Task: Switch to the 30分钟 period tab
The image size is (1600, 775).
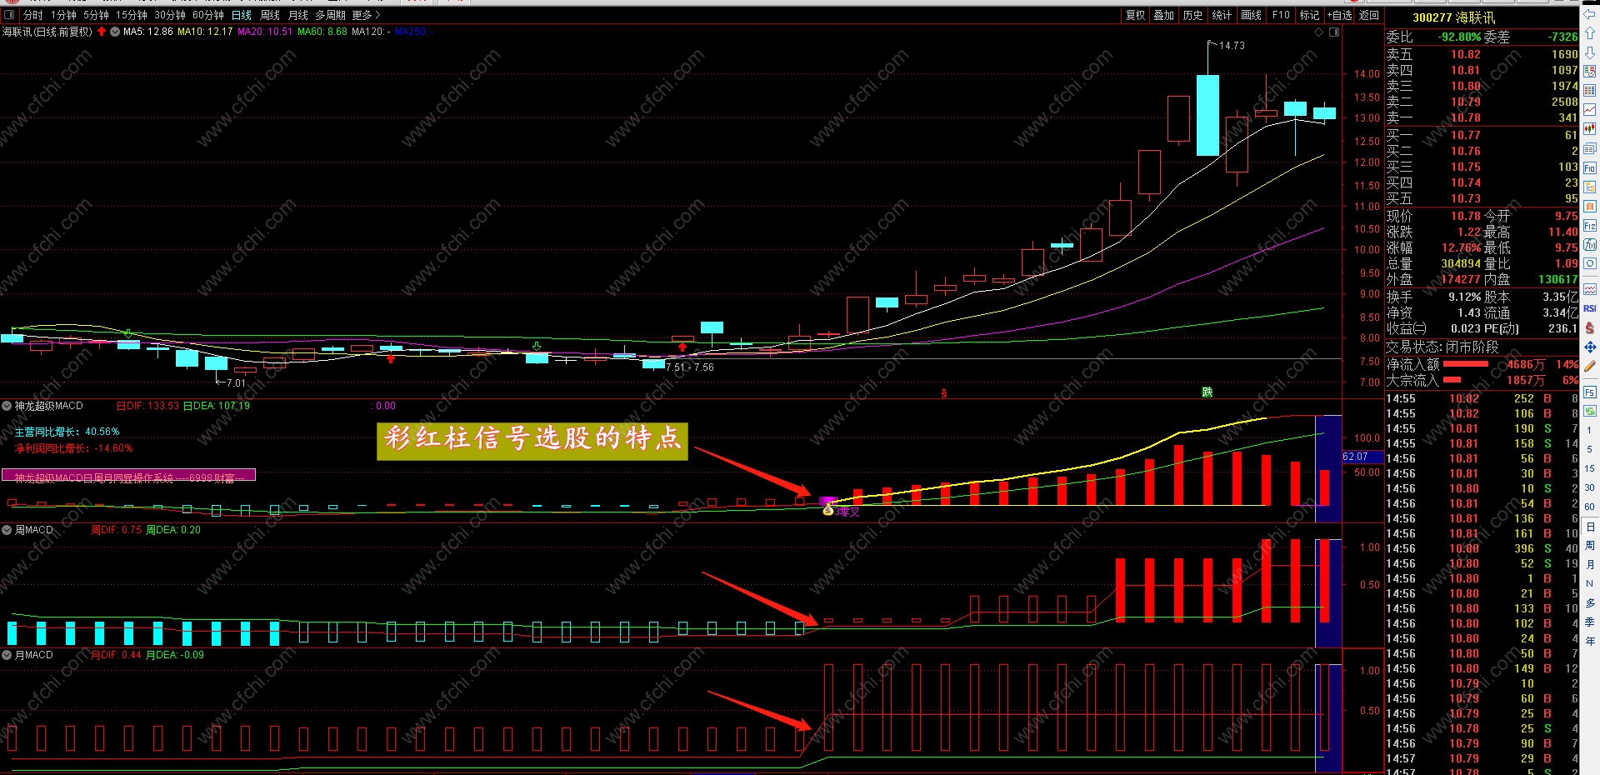Action: pos(170,15)
